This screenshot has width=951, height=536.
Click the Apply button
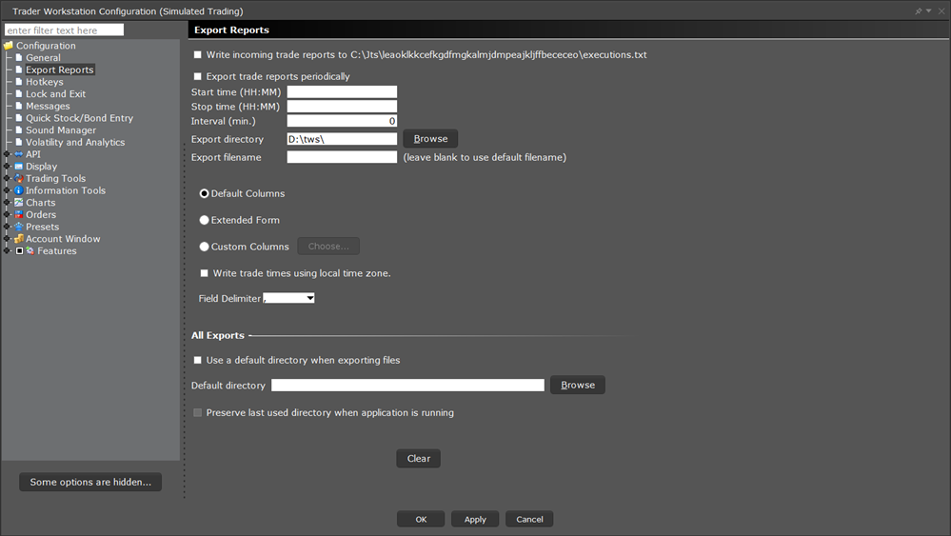(475, 519)
